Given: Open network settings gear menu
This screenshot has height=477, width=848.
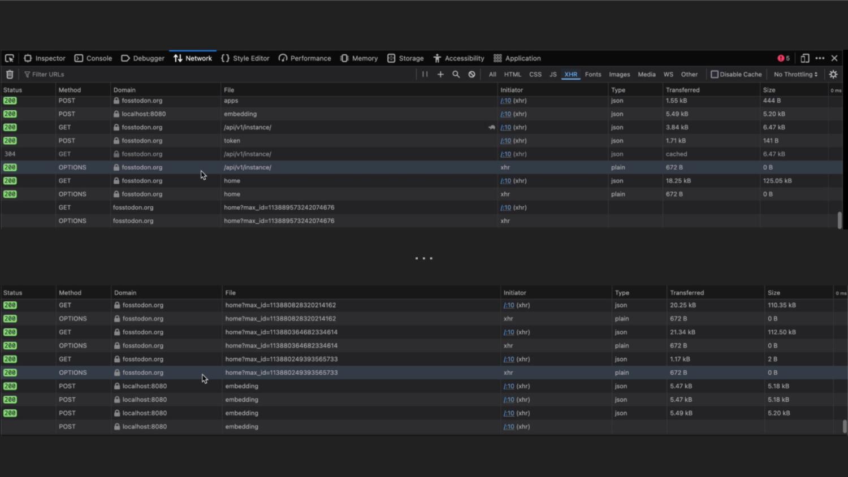Looking at the screenshot, I should pos(833,75).
